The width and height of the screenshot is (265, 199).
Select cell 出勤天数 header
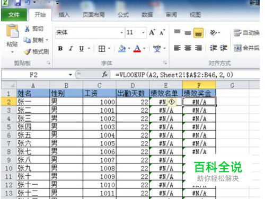point(132,93)
